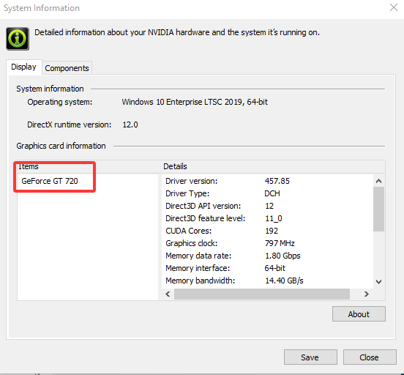Click the Close button
This screenshot has height=375, width=404.
[x=370, y=357]
